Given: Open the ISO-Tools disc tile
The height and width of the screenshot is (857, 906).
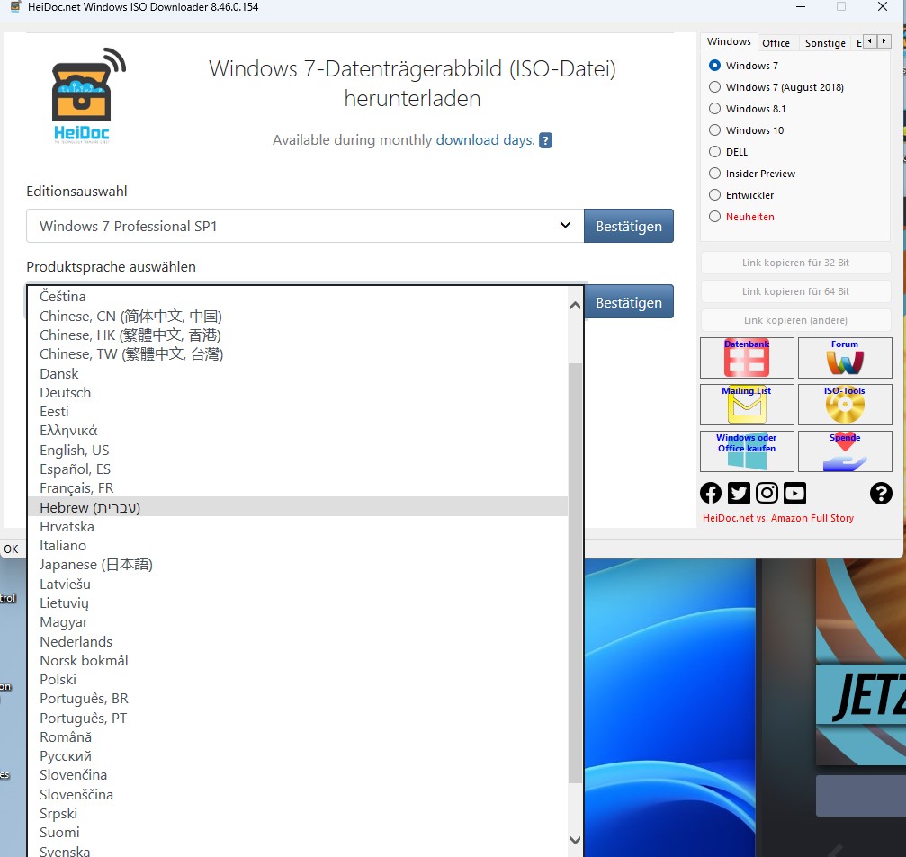Looking at the screenshot, I should (845, 405).
